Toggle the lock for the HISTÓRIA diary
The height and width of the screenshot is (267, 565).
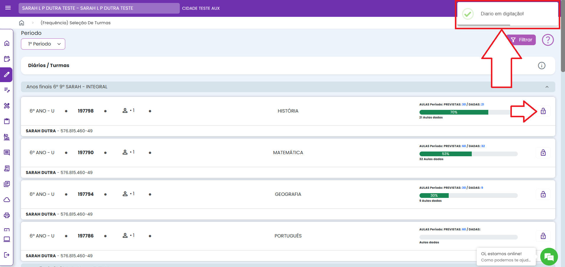543,111
